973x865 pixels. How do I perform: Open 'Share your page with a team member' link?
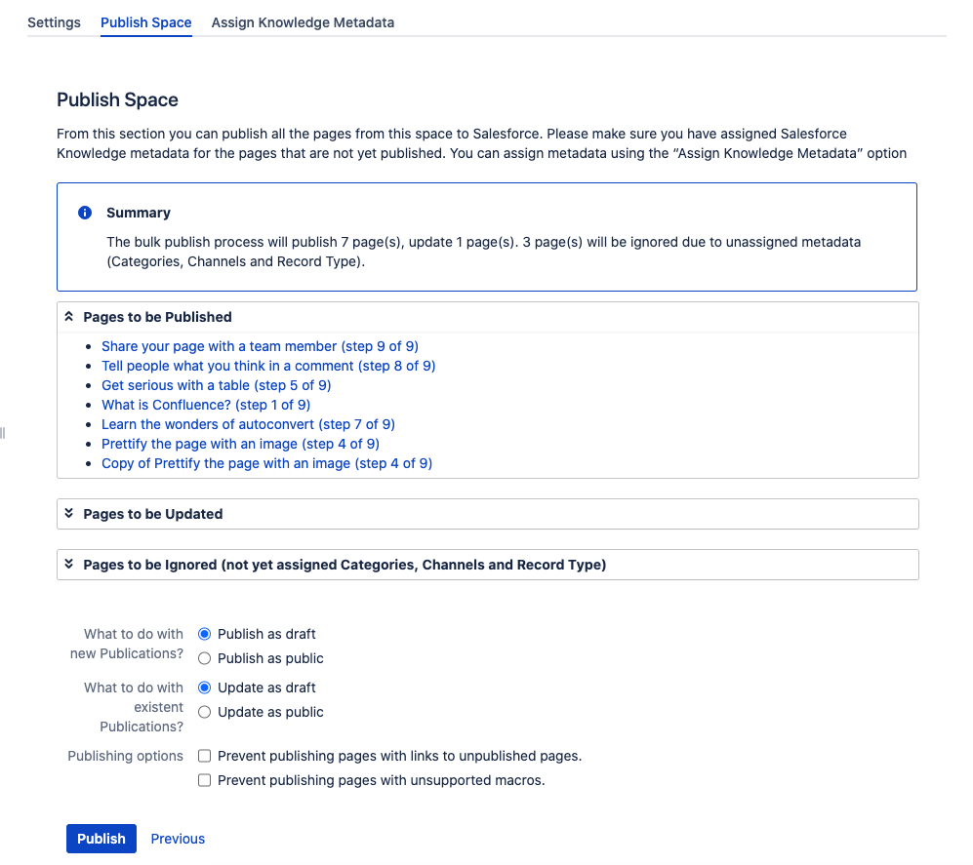[260, 346]
